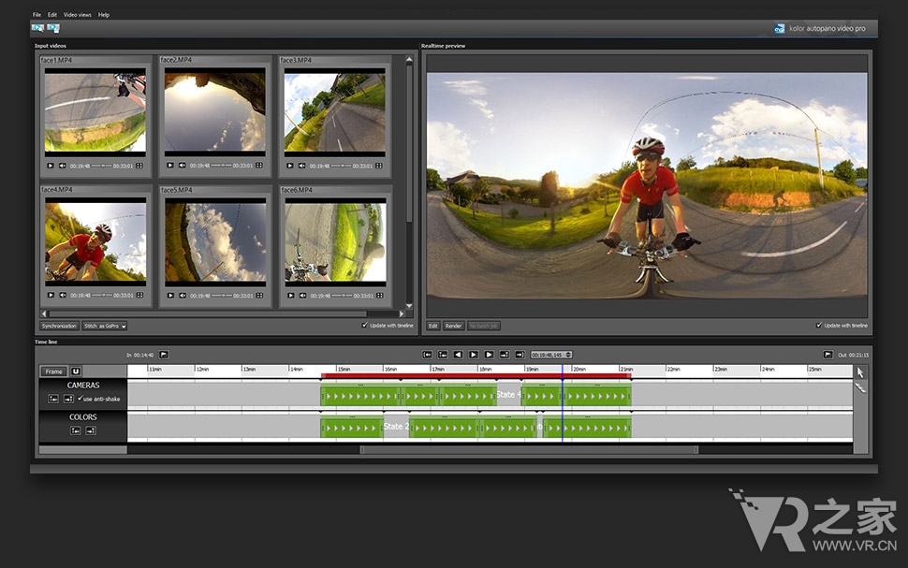
Task: Click the Render button
Action: pyautogui.click(x=453, y=326)
